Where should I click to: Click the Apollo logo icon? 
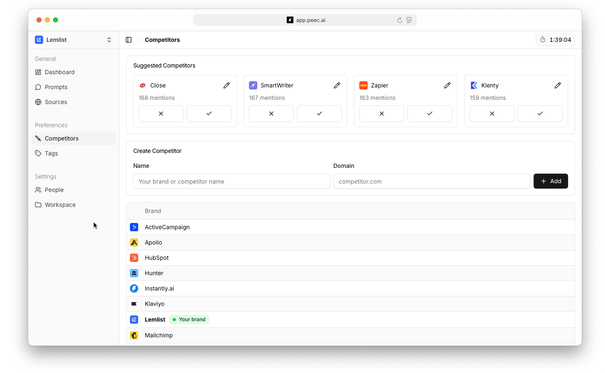pyautogui.click(x=134, y=242)
